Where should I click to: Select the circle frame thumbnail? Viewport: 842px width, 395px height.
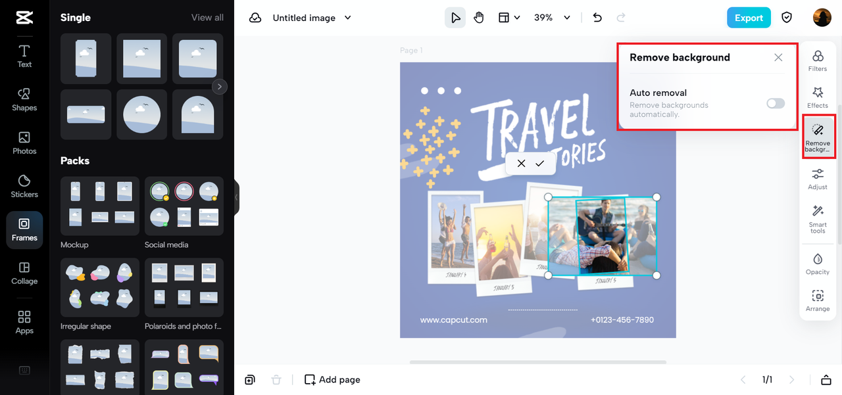click(x=141, y=114)
